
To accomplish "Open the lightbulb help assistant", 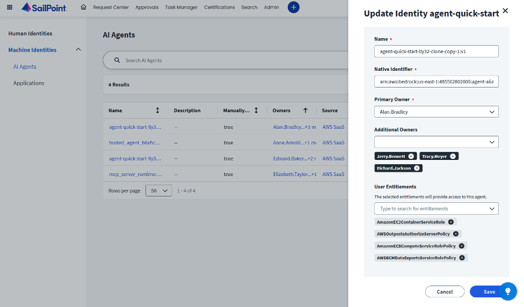I will [508, 291].
